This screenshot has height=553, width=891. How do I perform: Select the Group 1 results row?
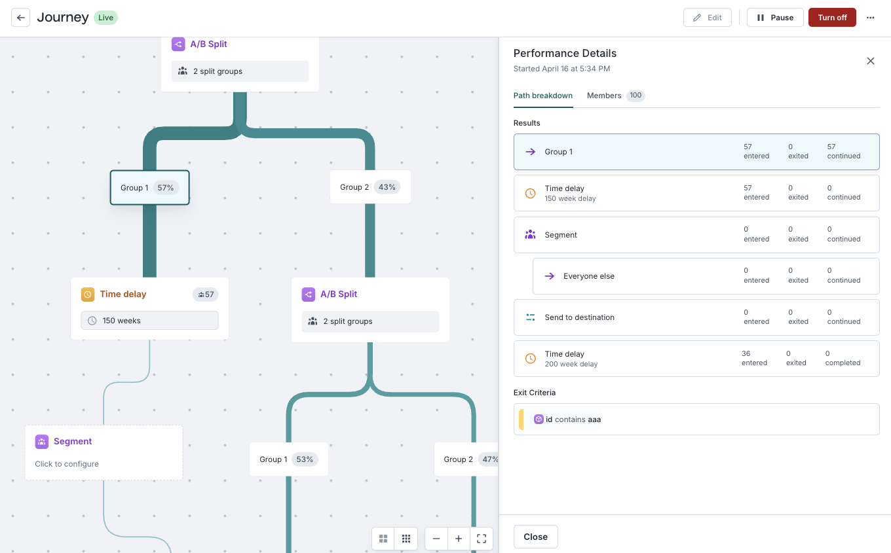pos(696,152)
